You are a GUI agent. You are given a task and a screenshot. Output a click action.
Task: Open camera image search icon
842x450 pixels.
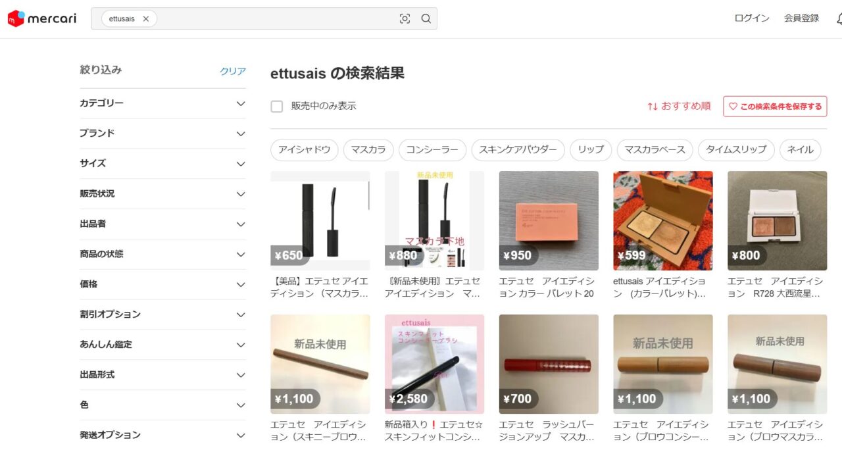pyautogui.click(x=405, y=18)
